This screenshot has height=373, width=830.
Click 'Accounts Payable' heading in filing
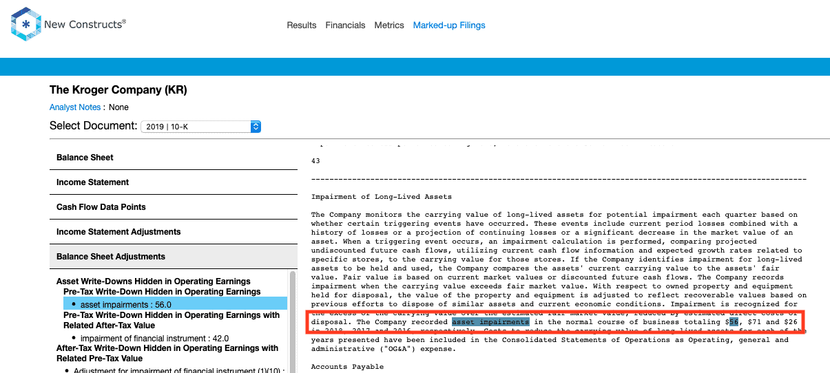coord(347,367)
